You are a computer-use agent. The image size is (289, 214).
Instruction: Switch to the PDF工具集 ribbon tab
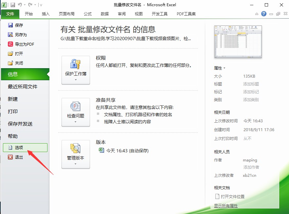[x=186, y=14]
